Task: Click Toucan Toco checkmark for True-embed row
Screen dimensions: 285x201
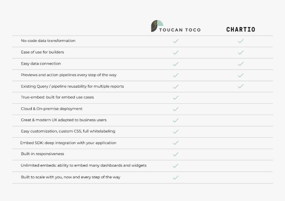Action: 176,98
